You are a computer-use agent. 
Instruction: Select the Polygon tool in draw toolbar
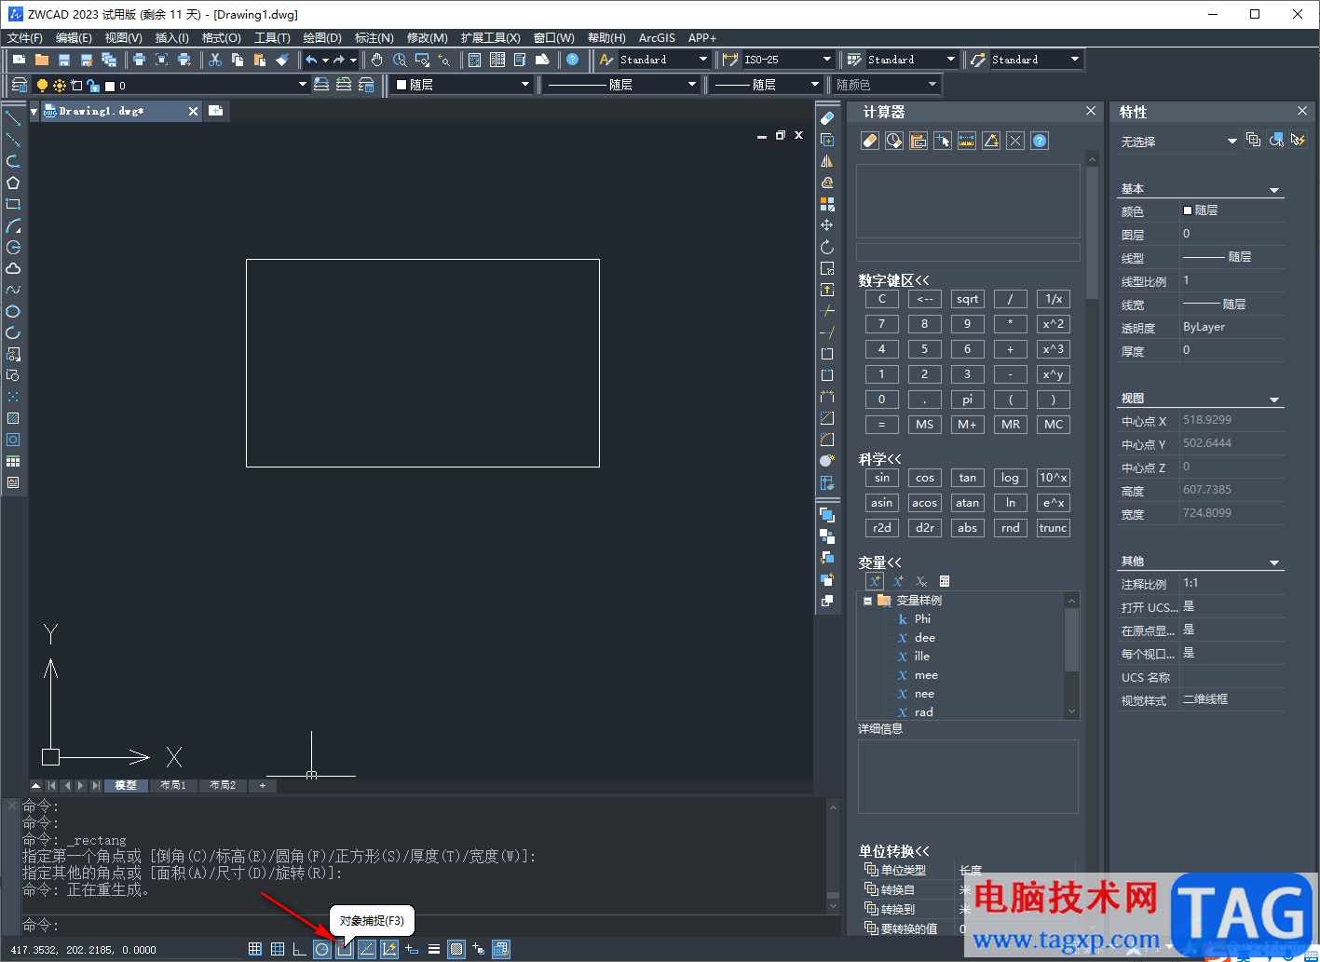tap(13, 183)
